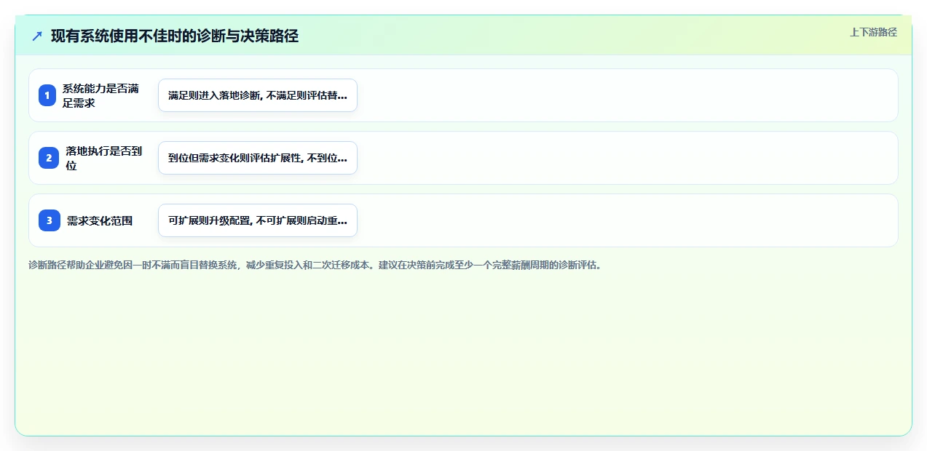
Task: Click the 上下游路径 label in the header
Action: (x=873, y=32)
